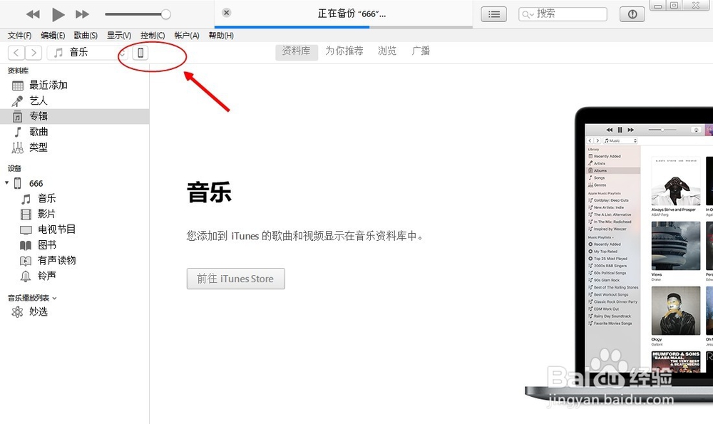Viewport: 713px width, 424px height.
Task: Select the 666 device row
Action: [x=75, y=183]
